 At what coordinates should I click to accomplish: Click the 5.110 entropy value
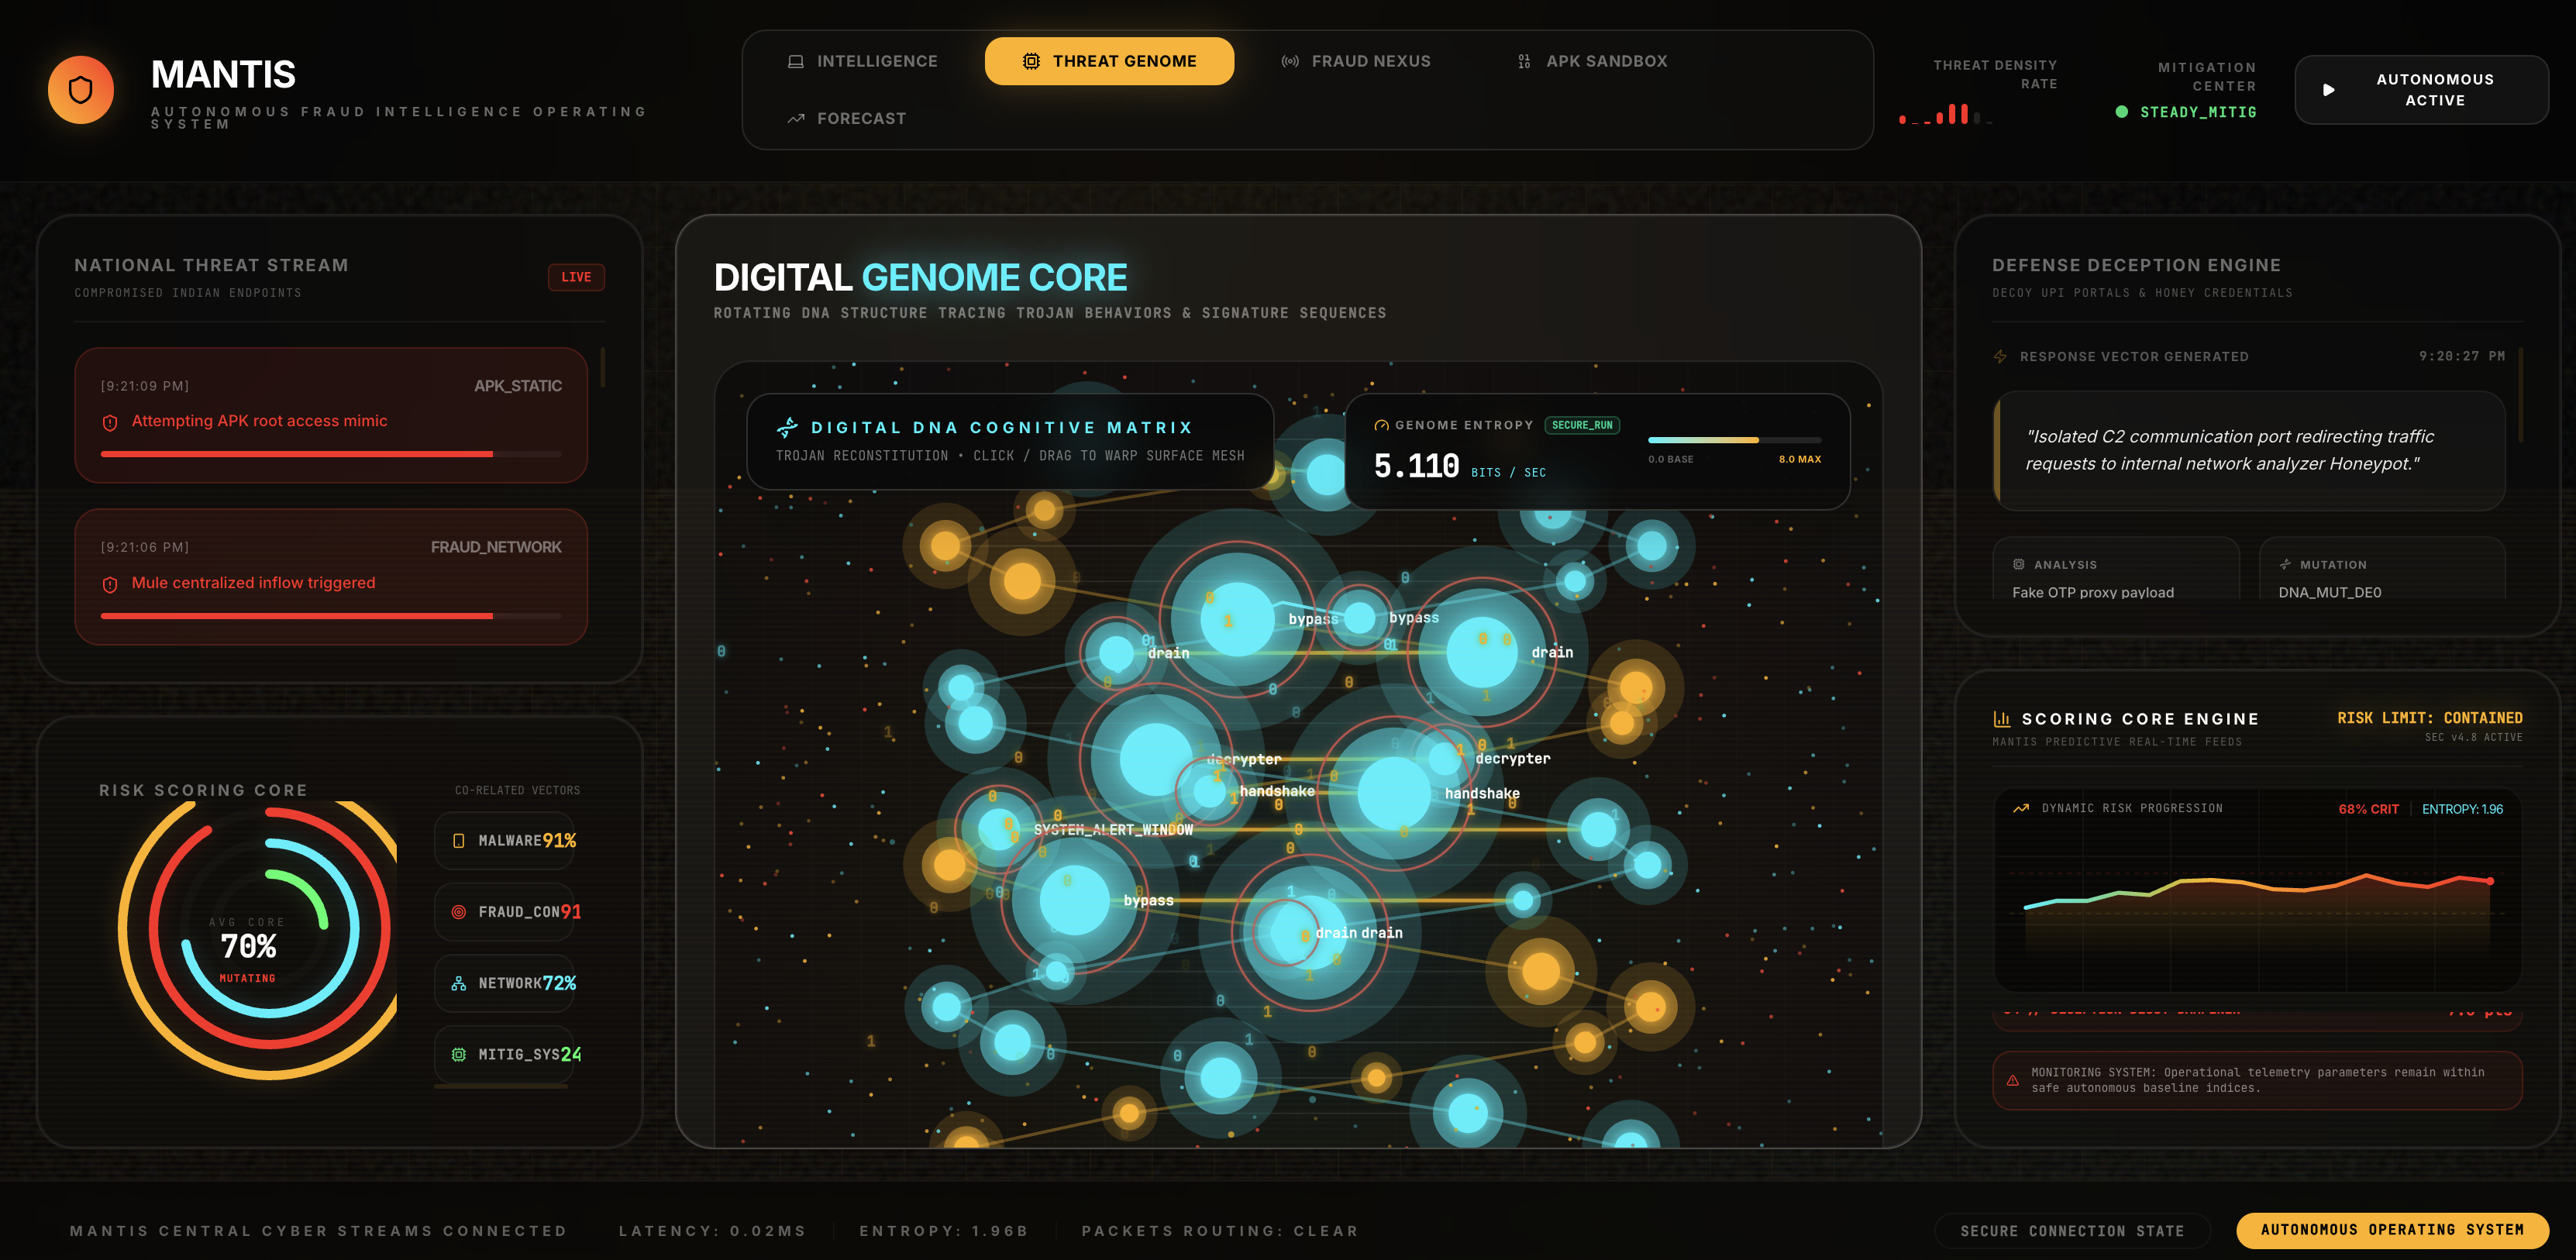point(1416,466)
